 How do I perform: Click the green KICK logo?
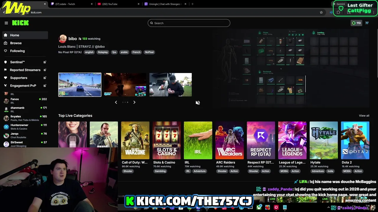20,23
